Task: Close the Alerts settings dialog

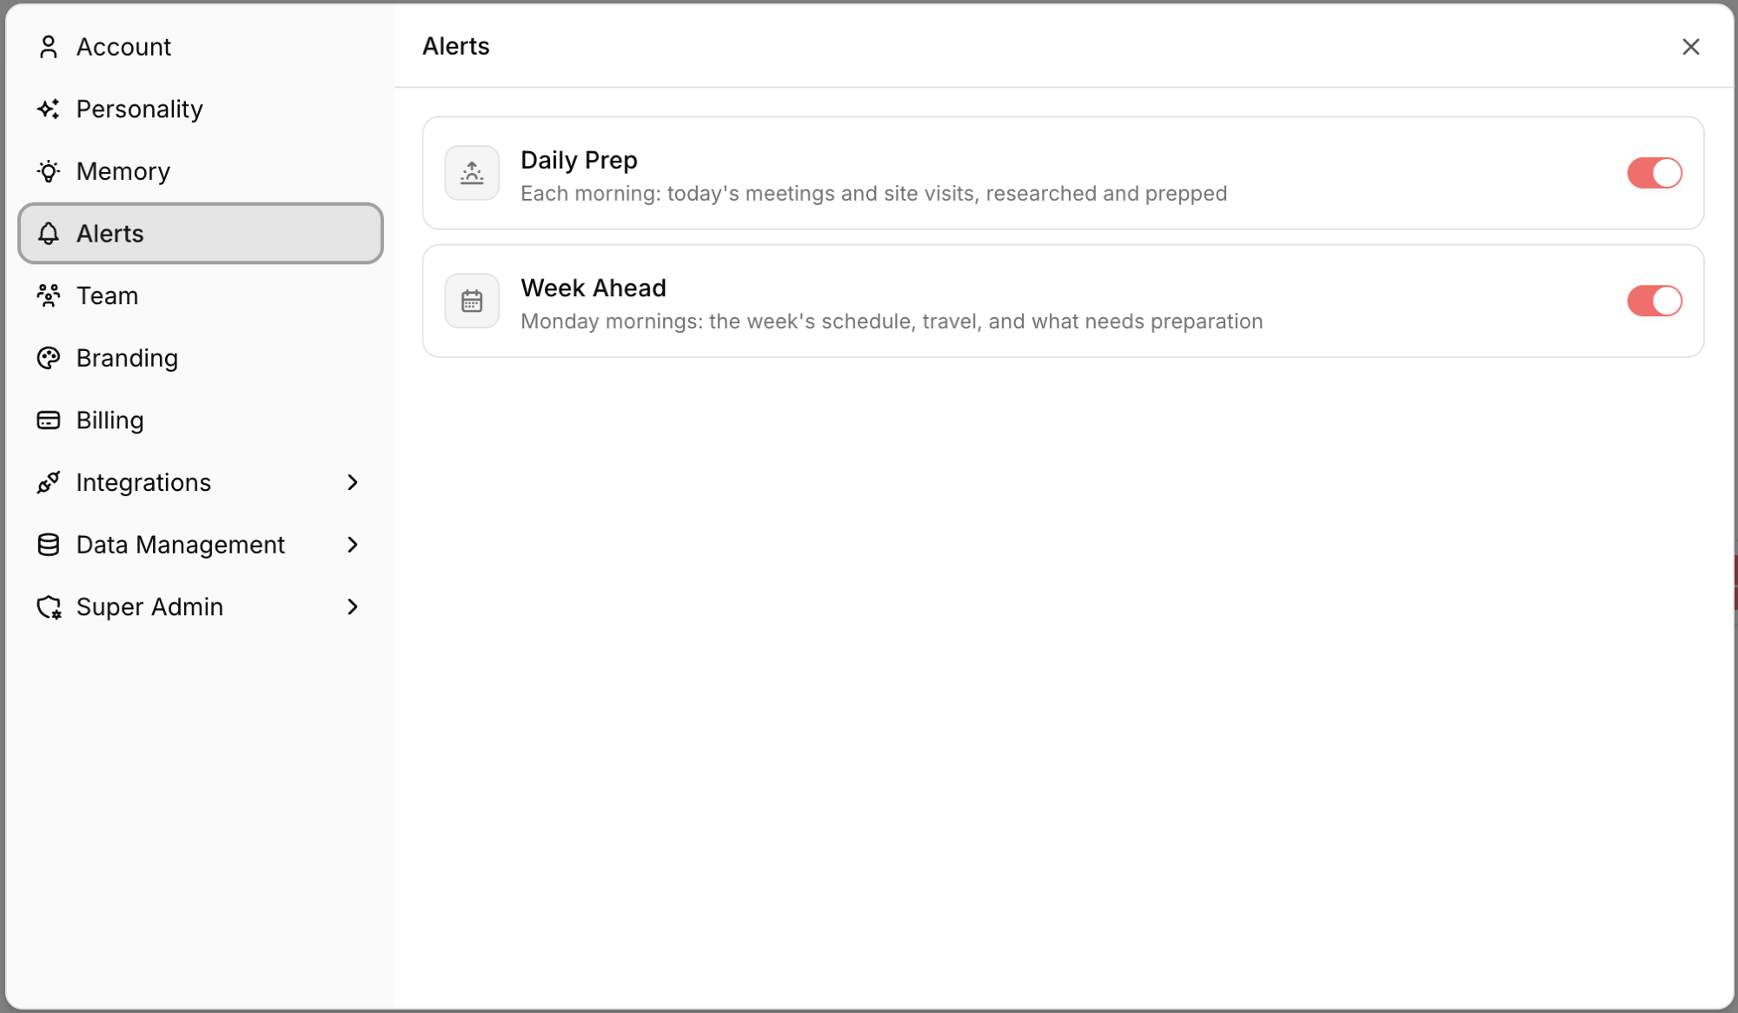Action: [1690, 47]
